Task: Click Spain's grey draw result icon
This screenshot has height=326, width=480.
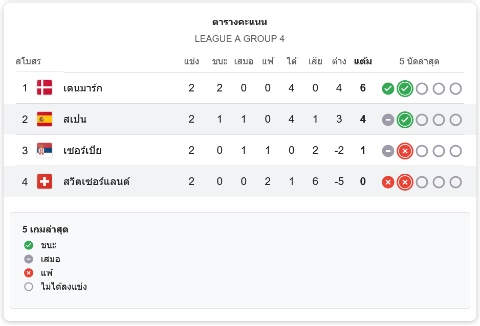Action: click(x=388, y=120)
